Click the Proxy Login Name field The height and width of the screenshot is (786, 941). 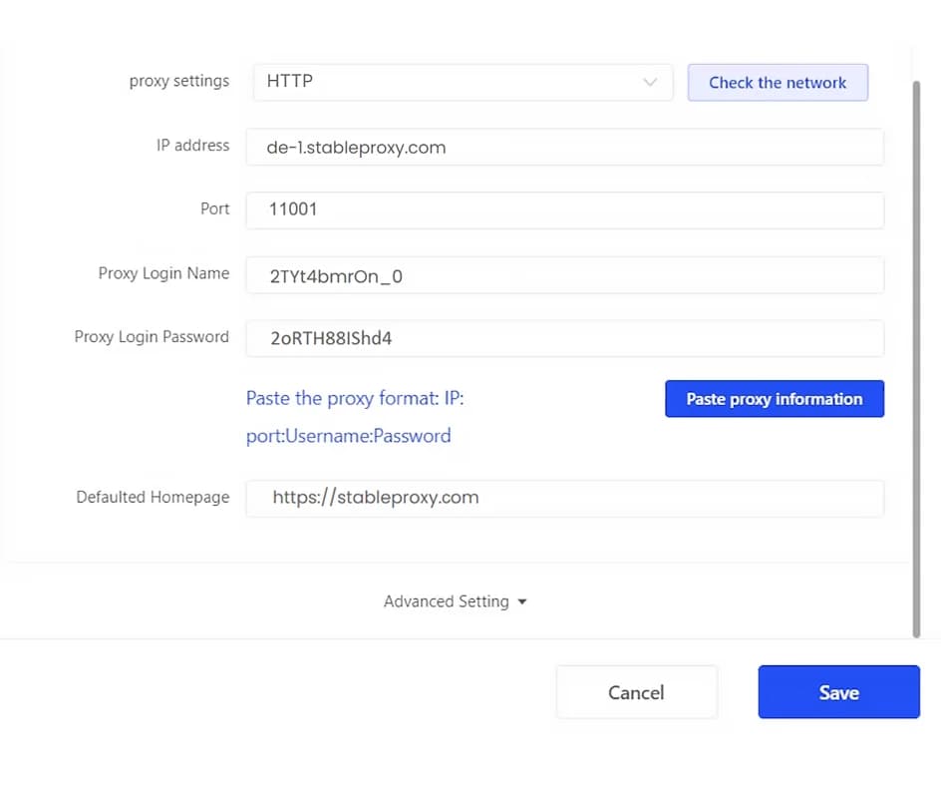[x=564, y=275]
